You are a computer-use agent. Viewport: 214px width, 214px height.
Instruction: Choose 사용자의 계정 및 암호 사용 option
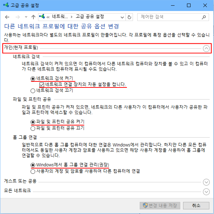[x=33, y=171]
